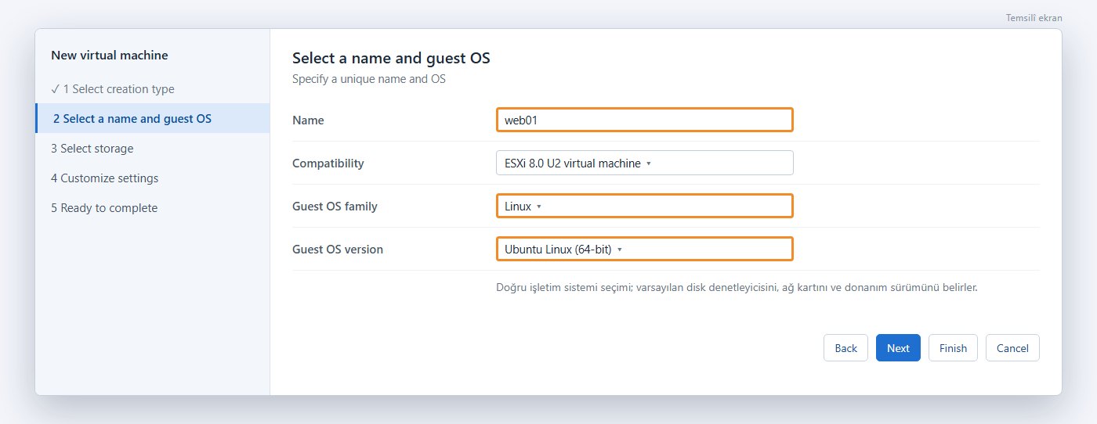The width and height of the screenshot is (1097, 424).
Task: Expand the Guest OS version dropdown
Action: [645, 249]
